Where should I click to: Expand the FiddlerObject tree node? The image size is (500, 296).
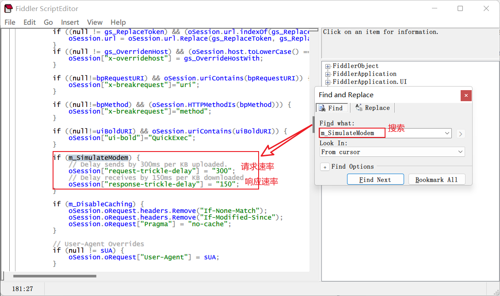point(328,66)
